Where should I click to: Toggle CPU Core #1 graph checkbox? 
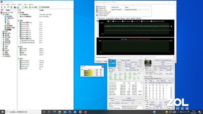pyautogui.click(x=113, y=21)
